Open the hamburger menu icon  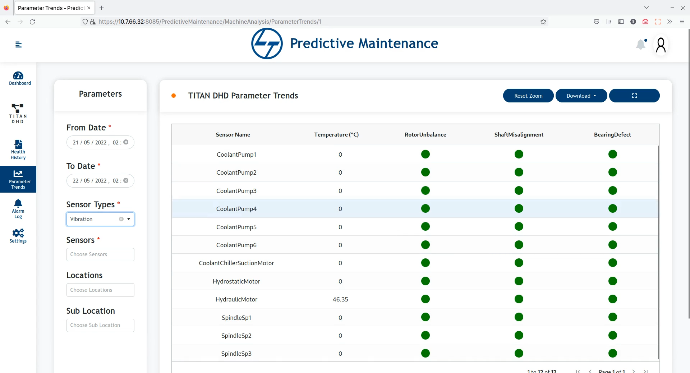[x=18, y=45]
